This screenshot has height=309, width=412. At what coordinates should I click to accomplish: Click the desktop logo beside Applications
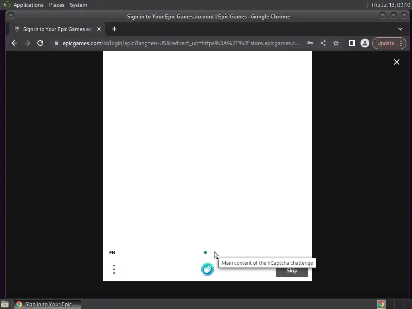[x=7, y=5]
